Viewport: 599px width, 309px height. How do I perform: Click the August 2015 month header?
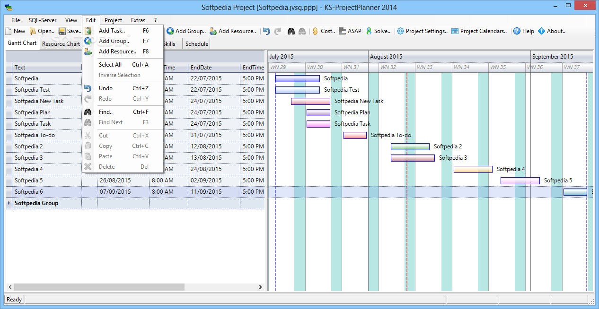point(449,57)
